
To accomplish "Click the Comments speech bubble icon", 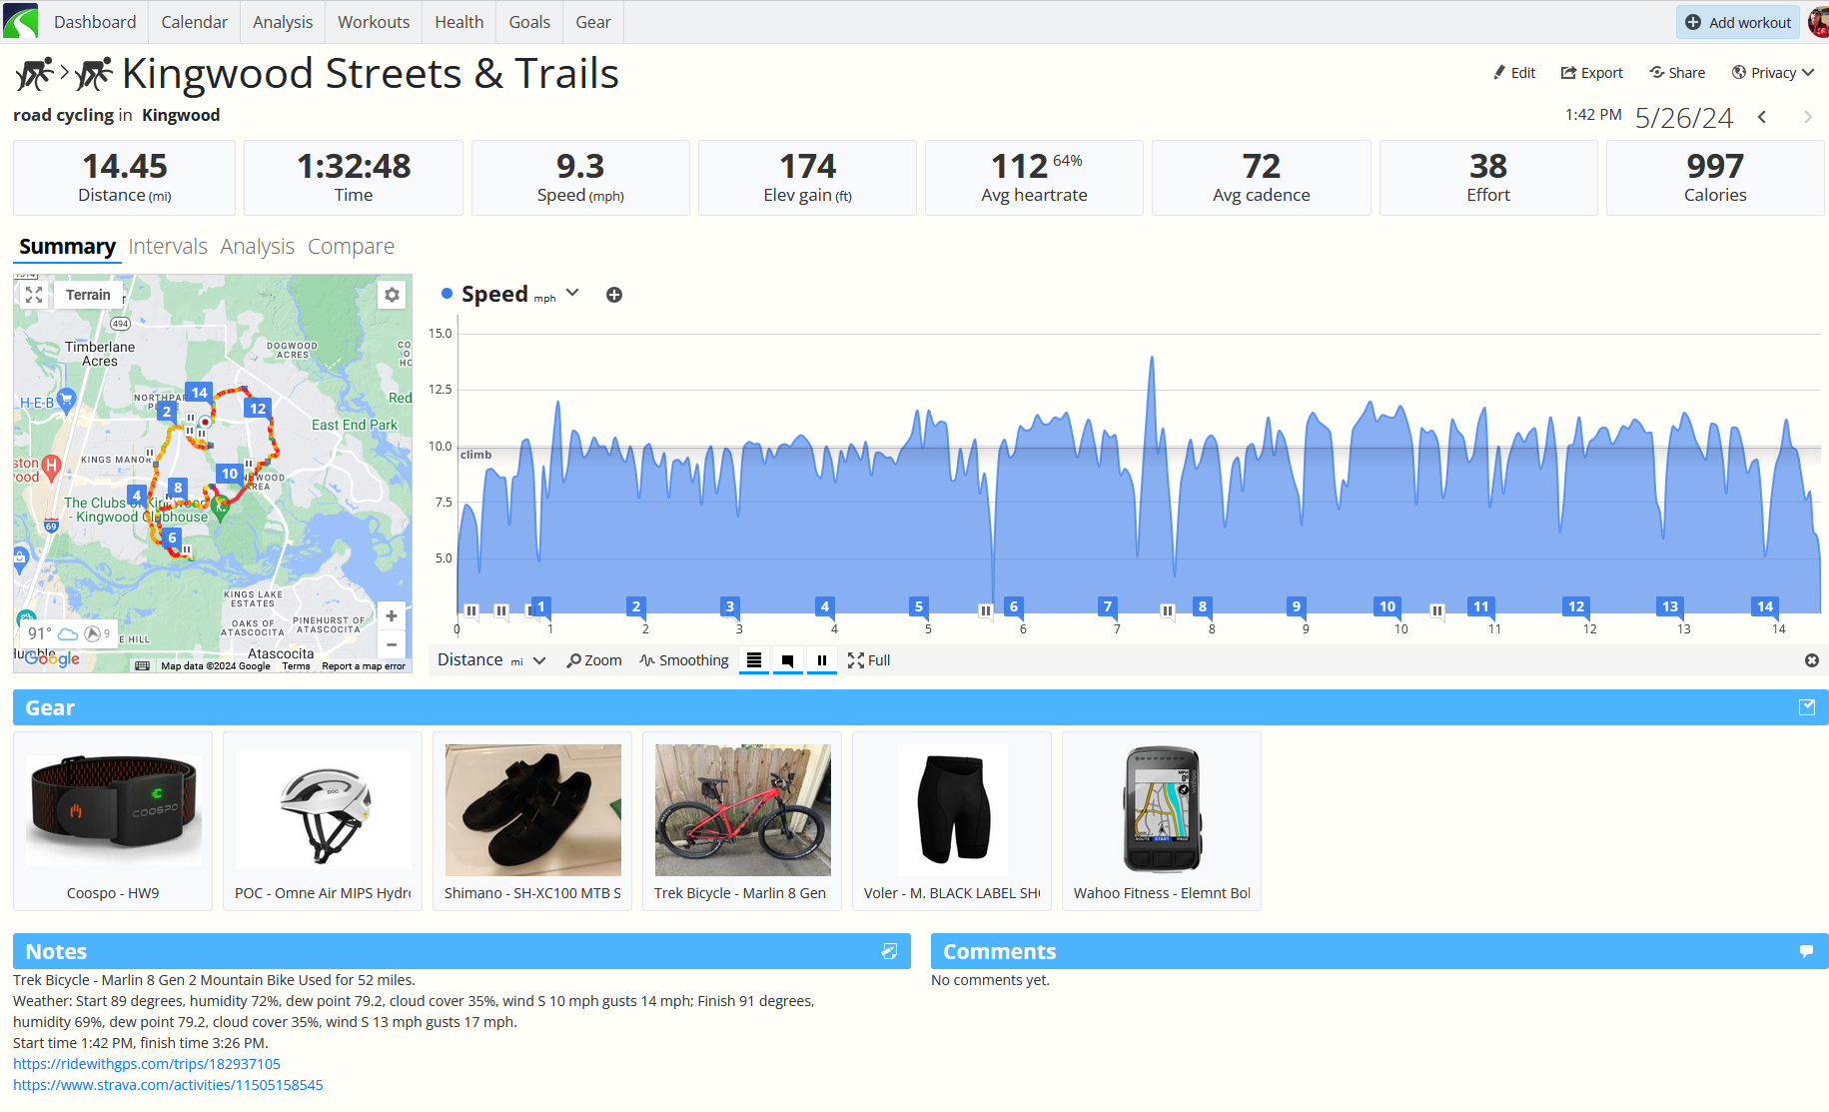I will coord(1806,951).
